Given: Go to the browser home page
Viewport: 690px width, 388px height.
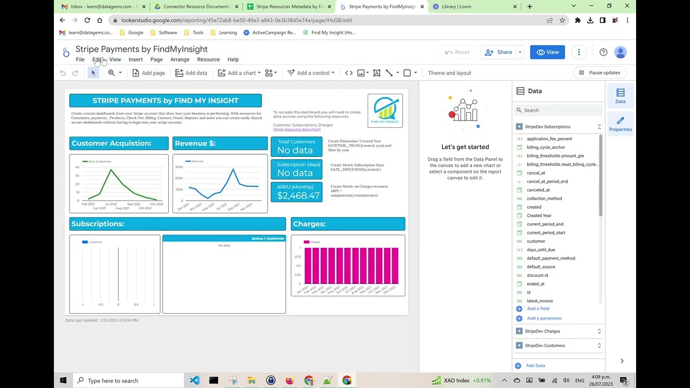Looking at the screenshot, I should click(100, 20).
